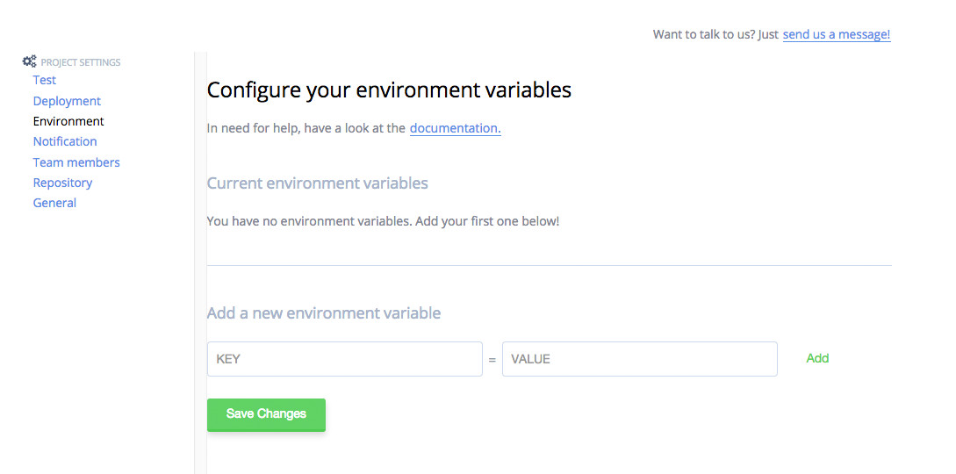Click the 'send us a message!' link
The width and height of the screenshot is (956, 474).
(x=836, y=34)
